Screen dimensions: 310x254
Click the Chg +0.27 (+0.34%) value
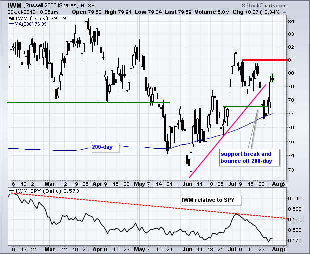257,12
